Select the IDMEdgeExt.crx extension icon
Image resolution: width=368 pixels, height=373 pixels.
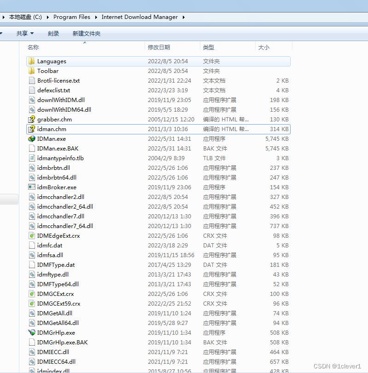[x=32, y=236]
